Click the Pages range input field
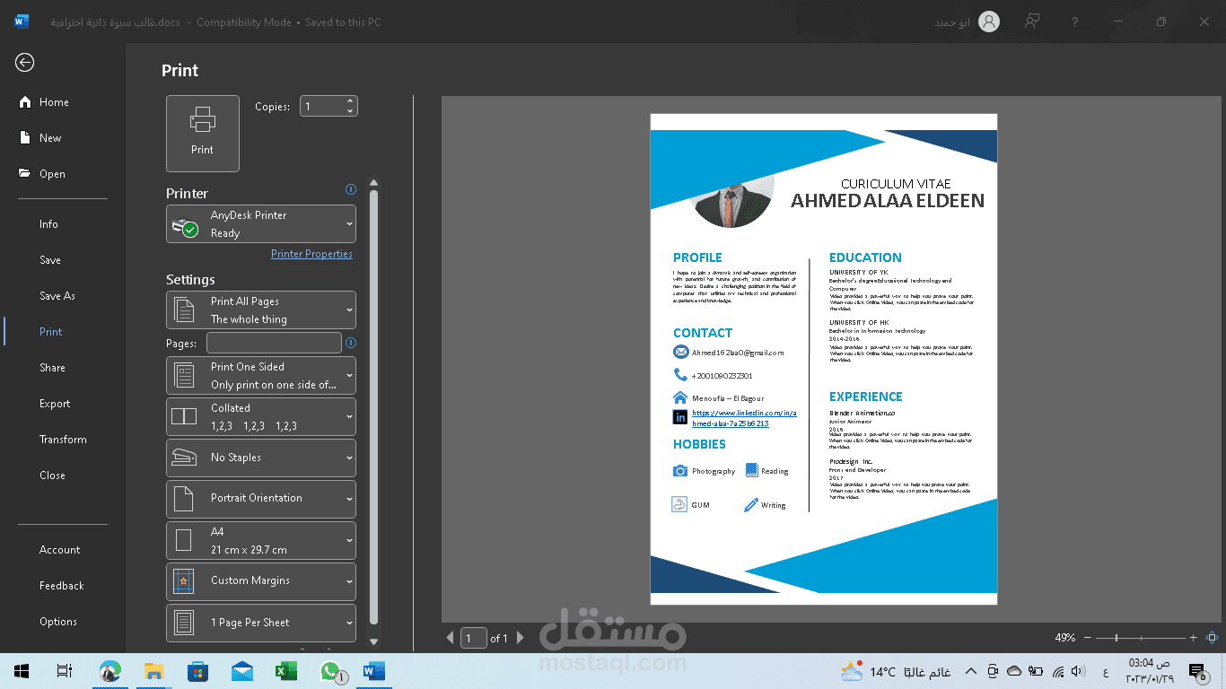The height and width of the screenshot is (689, 1226). (274, 343)
